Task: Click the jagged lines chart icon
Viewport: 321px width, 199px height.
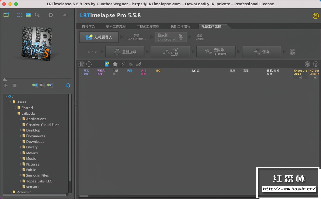Action: coord(138,64)
